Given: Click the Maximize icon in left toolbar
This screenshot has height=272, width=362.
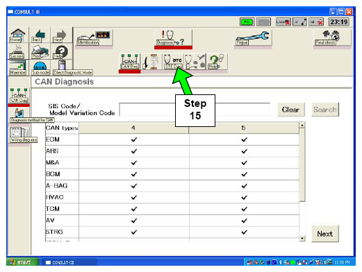Looking at the screenshot, I should [x=17, y=67].
